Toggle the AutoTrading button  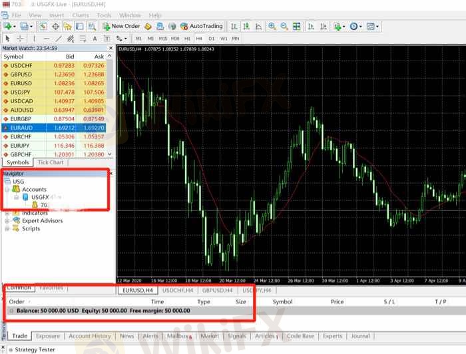201,27
